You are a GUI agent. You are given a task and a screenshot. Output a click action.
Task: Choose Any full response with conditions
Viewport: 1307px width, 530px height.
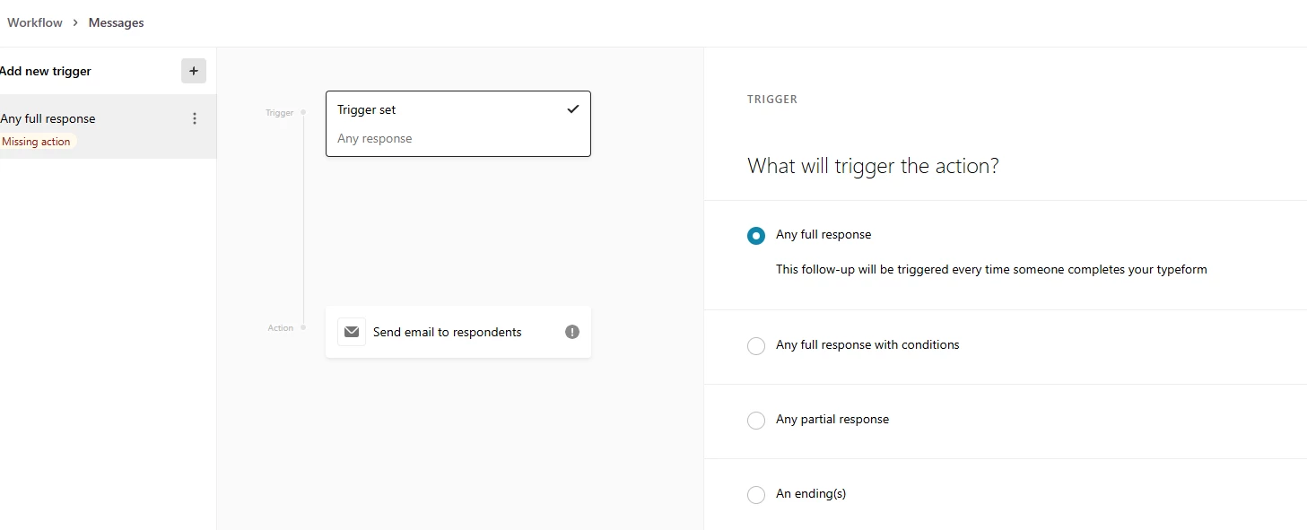(x=756, y=346)
